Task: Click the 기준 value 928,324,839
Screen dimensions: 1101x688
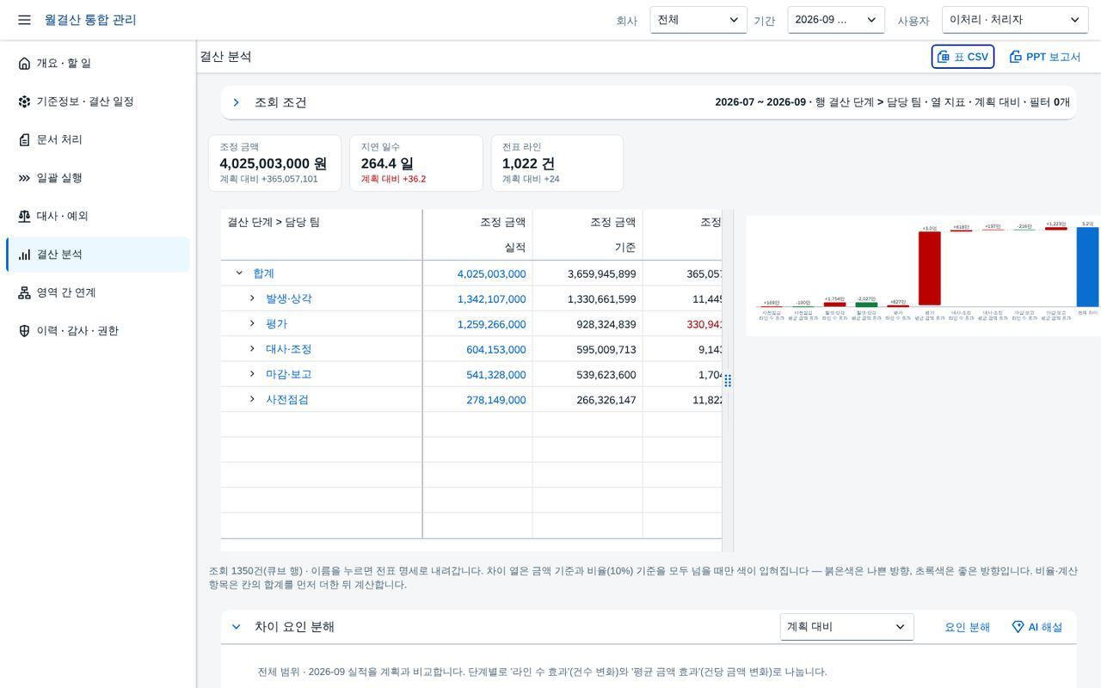Action: coord(606,325)
